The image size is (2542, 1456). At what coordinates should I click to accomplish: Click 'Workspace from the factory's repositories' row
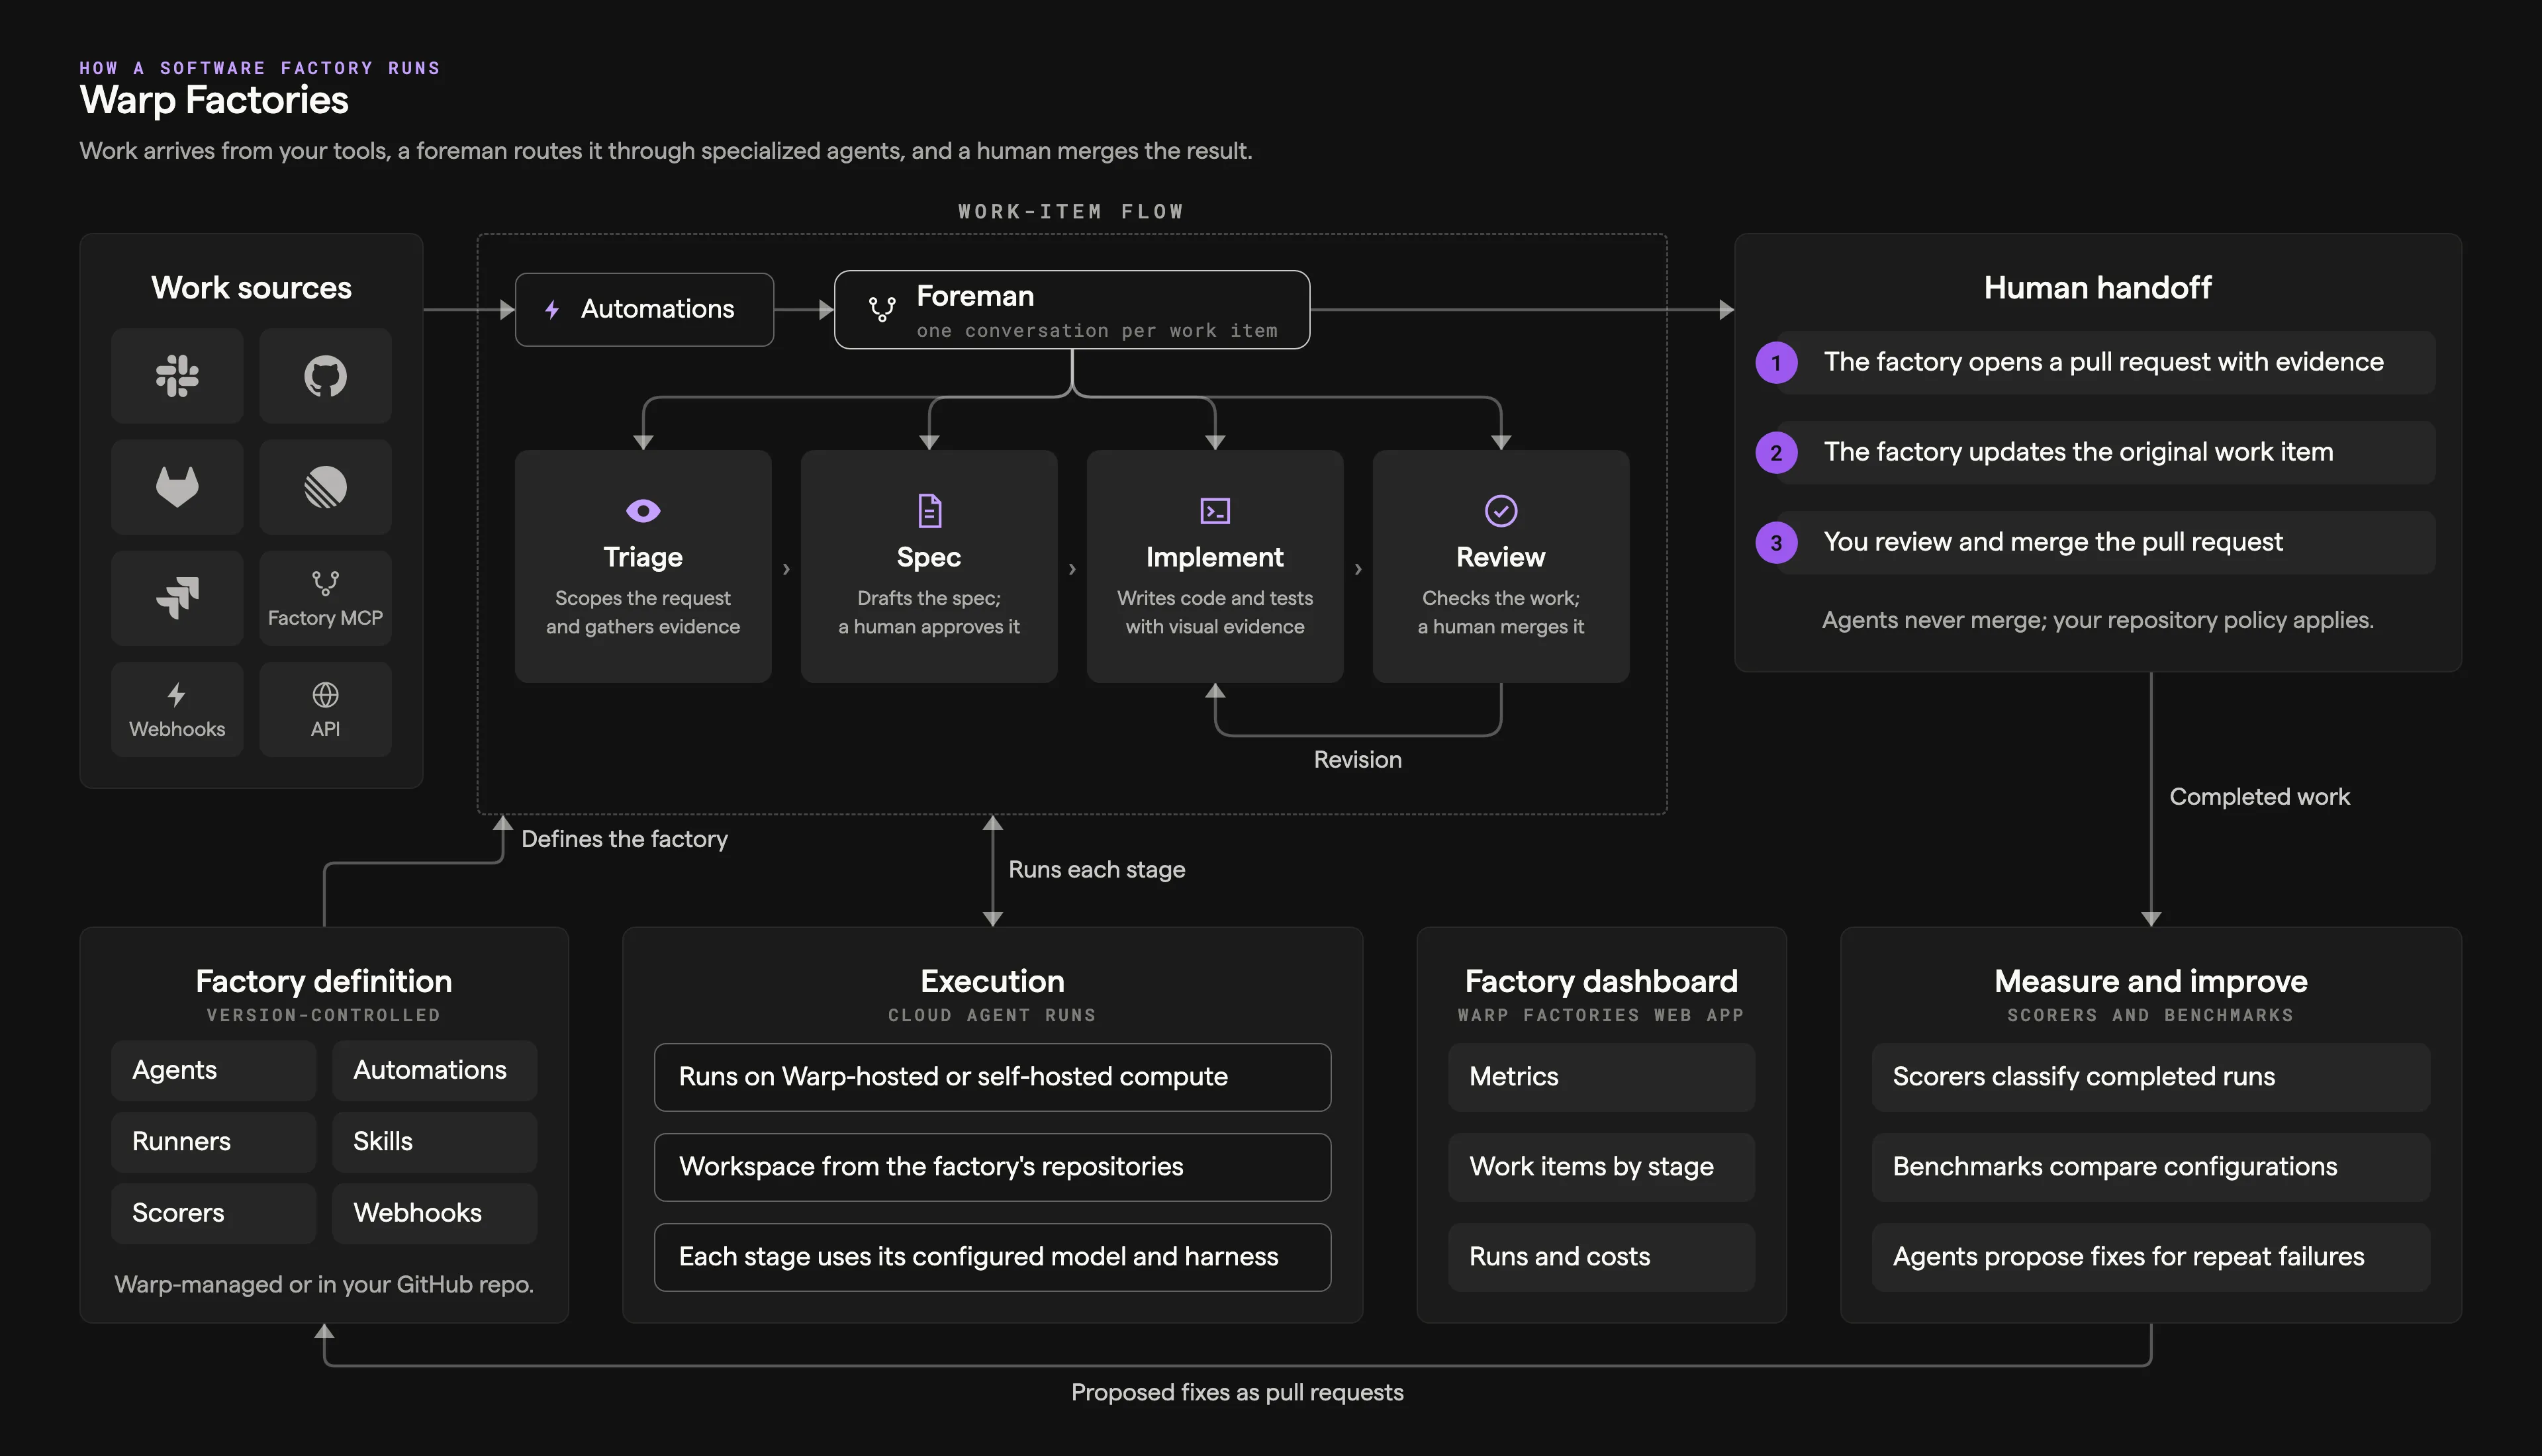pos(992,1167)
